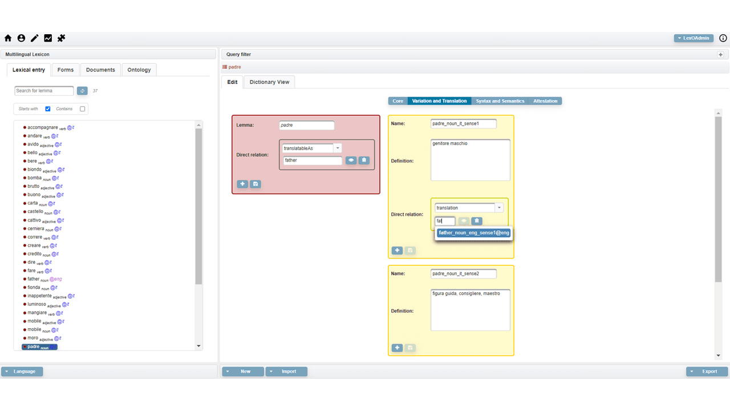The width and height of the screenshot is (730, 411).
Task: Open the LexOAdmin user menu
Action: (x=693, y=38)
